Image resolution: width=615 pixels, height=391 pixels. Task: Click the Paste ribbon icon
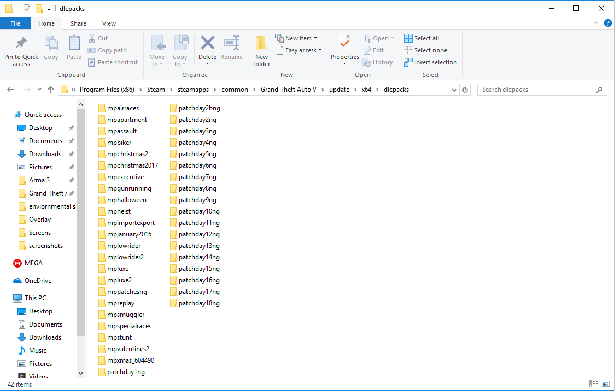(x=74, y=43)
